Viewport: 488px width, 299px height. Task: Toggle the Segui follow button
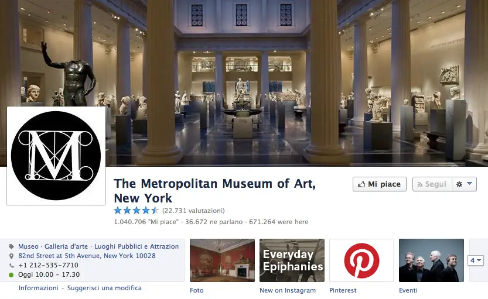point(432,184)
